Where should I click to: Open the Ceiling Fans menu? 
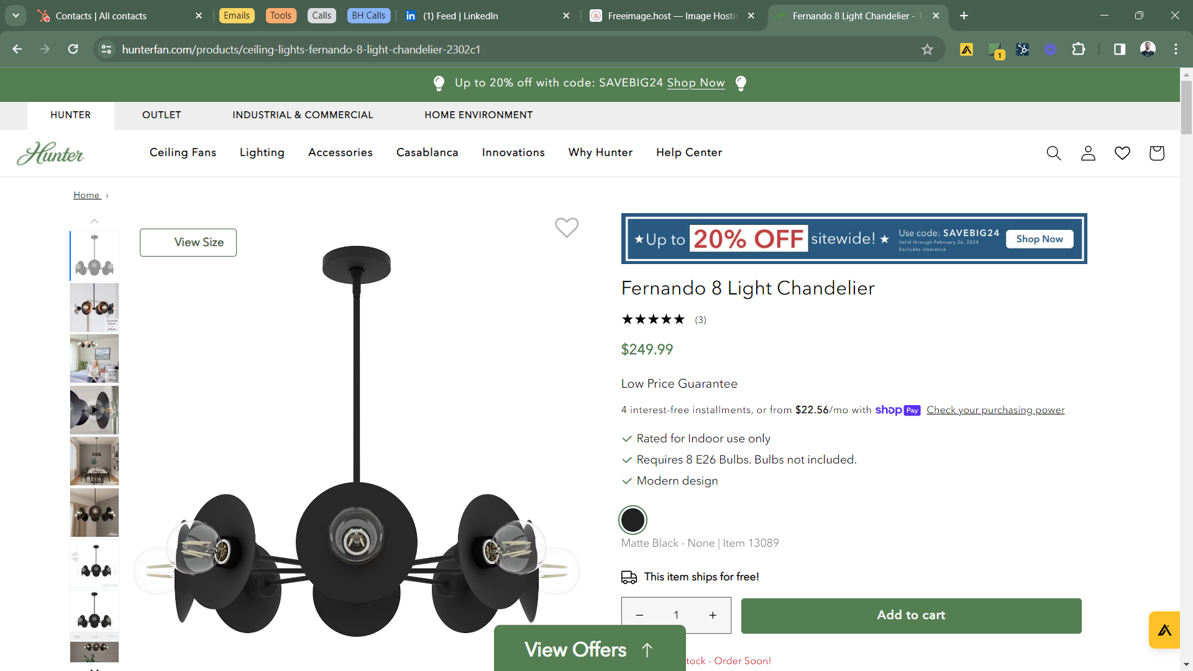tap(183, 153)
